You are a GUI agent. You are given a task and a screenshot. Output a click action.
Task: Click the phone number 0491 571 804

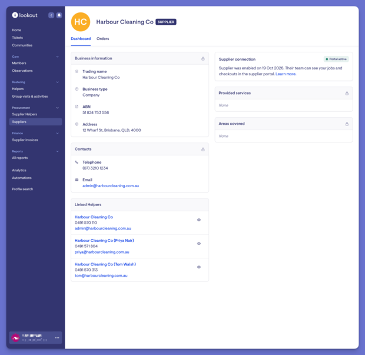[x=86, y=246]
